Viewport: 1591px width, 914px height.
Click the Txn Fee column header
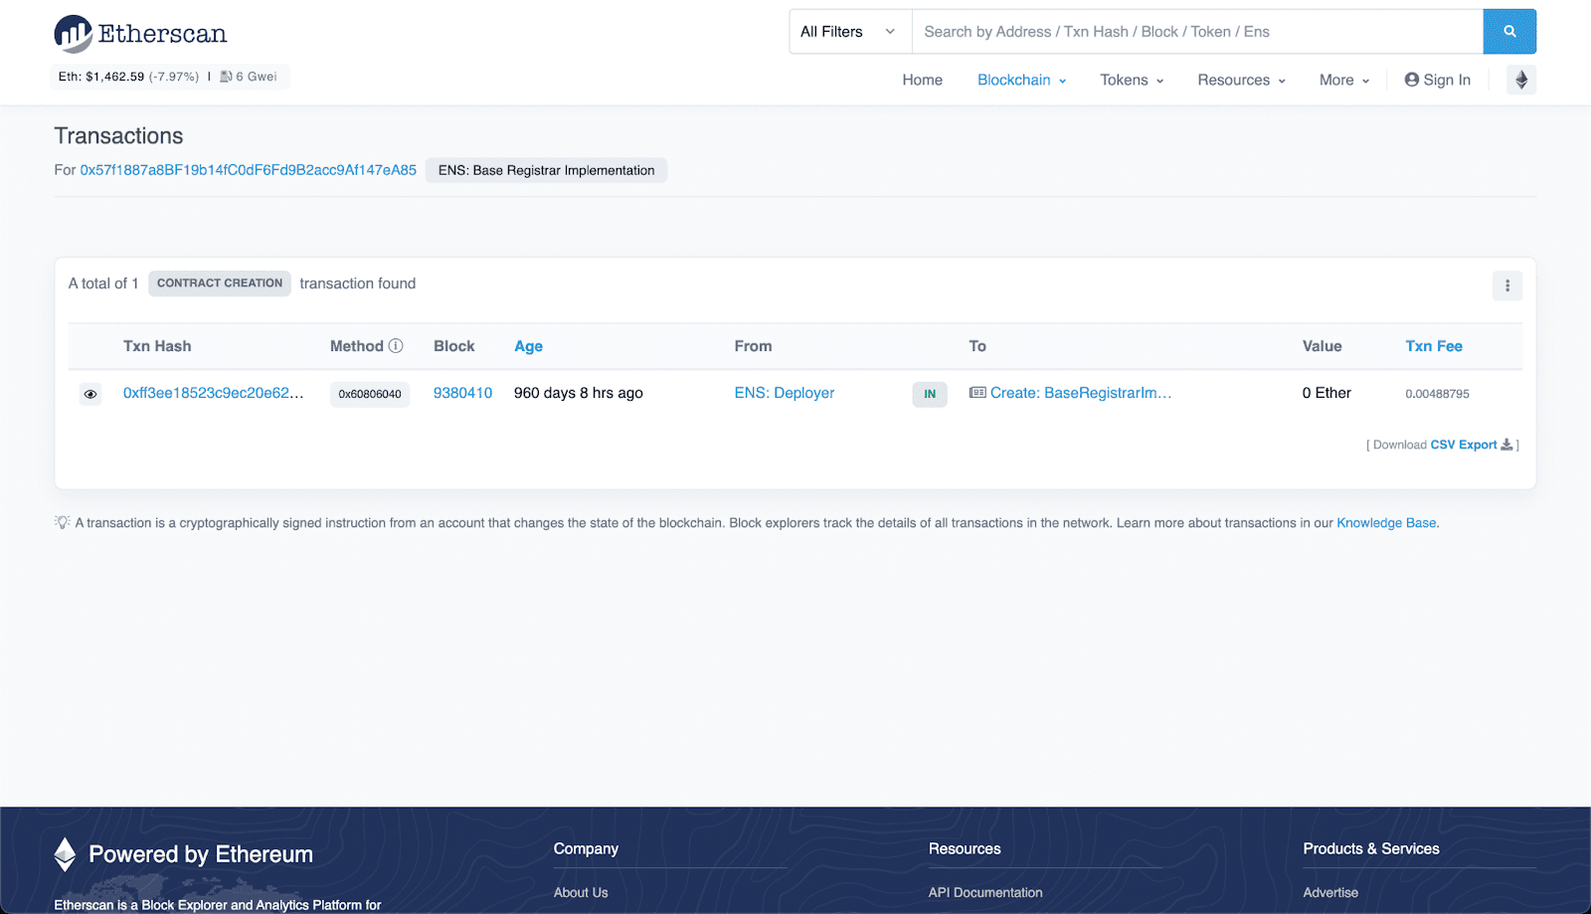click(x=1434, y=346)
